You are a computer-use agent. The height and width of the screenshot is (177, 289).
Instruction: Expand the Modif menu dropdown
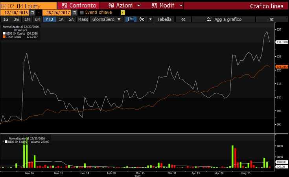click(x=180, y=6)
